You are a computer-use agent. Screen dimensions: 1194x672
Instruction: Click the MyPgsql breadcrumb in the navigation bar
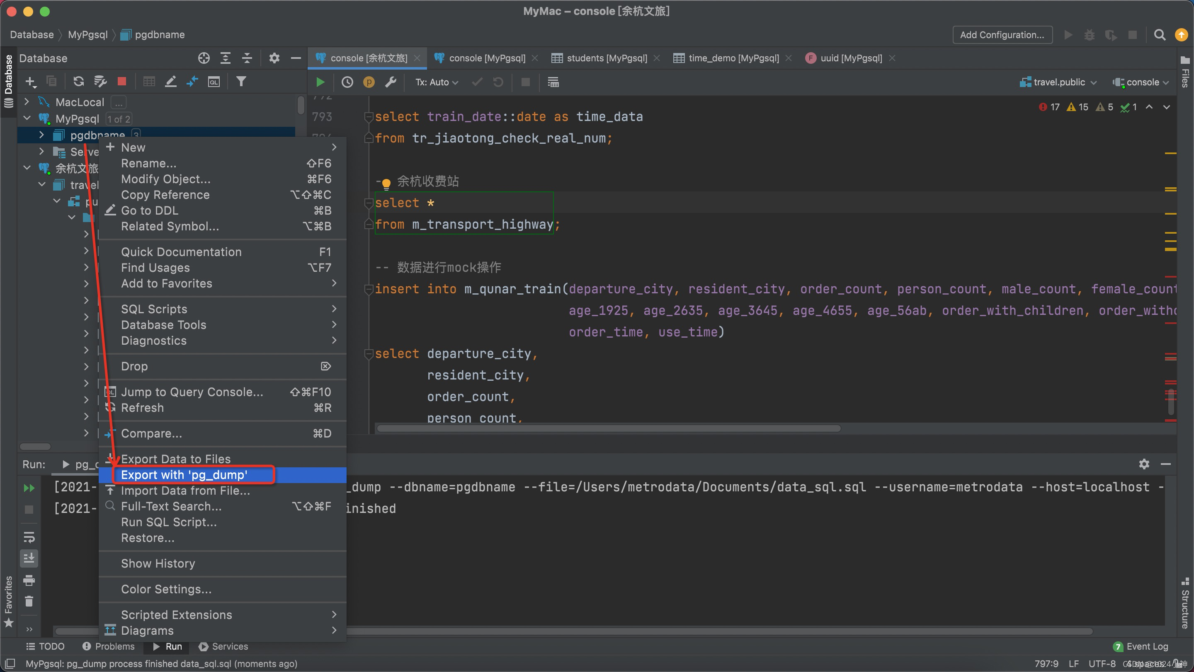[x=87, y=35]
